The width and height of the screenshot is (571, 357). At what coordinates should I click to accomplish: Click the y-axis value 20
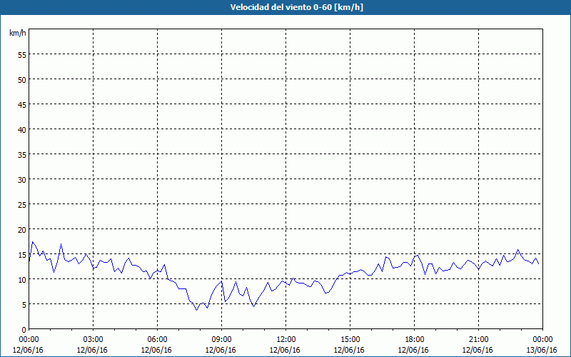[22, 229]
